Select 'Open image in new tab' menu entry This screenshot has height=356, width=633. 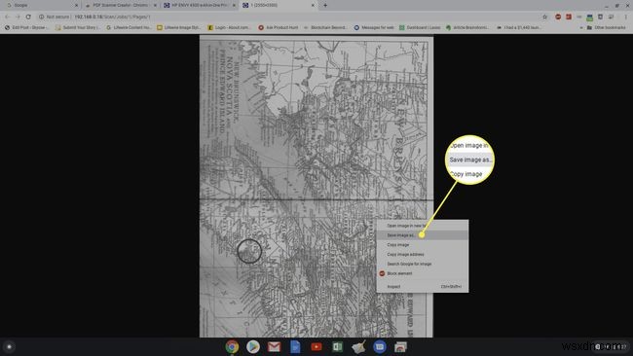[423, 226]
